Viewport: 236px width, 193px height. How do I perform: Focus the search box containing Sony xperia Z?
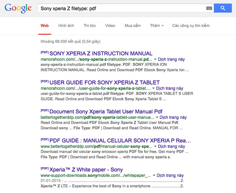click(122, 8)
